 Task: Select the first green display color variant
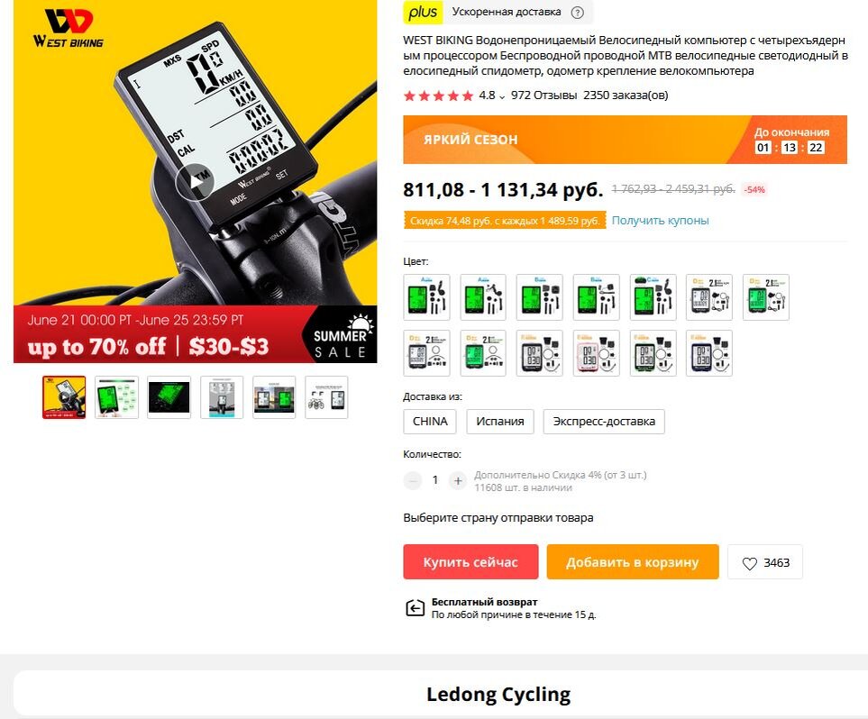point(427,297)
